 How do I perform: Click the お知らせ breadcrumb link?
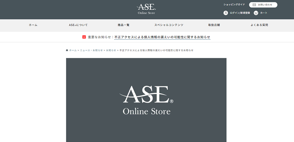(111, 50)
